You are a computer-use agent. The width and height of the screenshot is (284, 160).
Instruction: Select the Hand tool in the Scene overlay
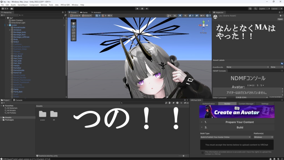[x=73, y=24]
